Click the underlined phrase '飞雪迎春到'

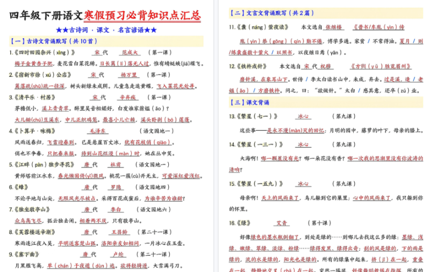pos(61,142)
